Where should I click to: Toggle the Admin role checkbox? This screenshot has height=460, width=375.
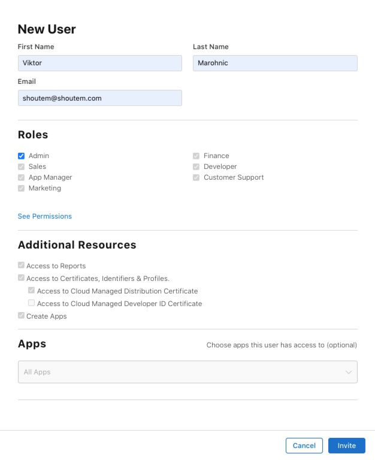click(x=22, y=156)
